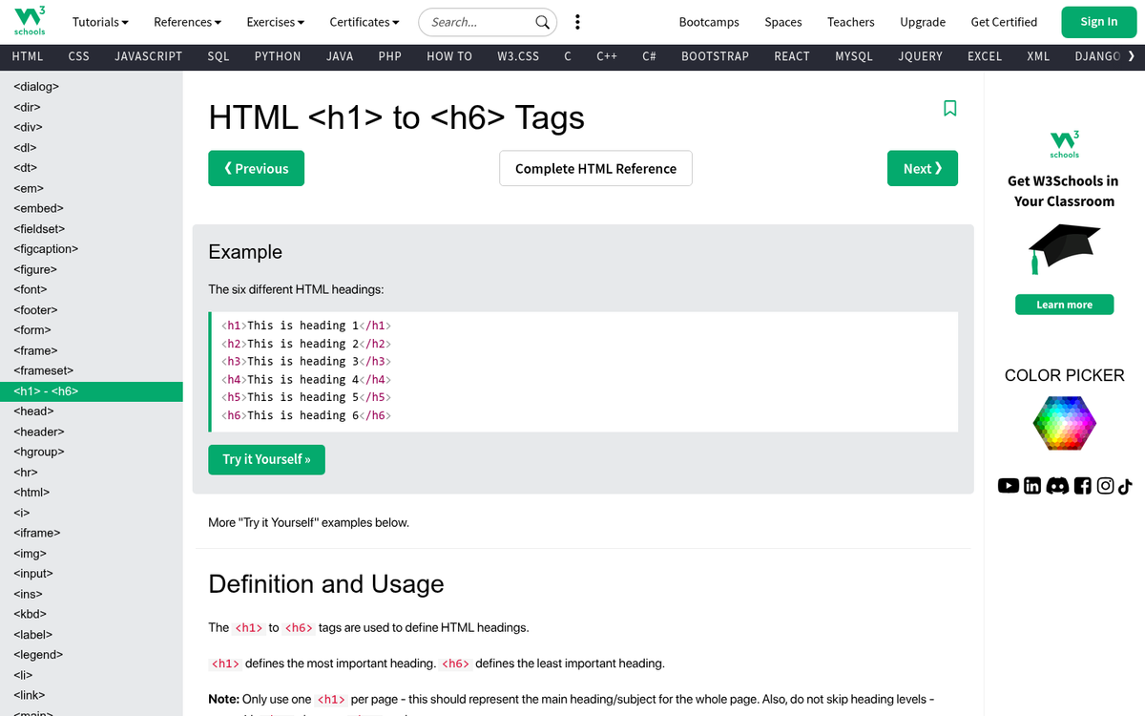Open the References dropdown
This screenshot has height=716, width=1145.
[x=186, y=21]
